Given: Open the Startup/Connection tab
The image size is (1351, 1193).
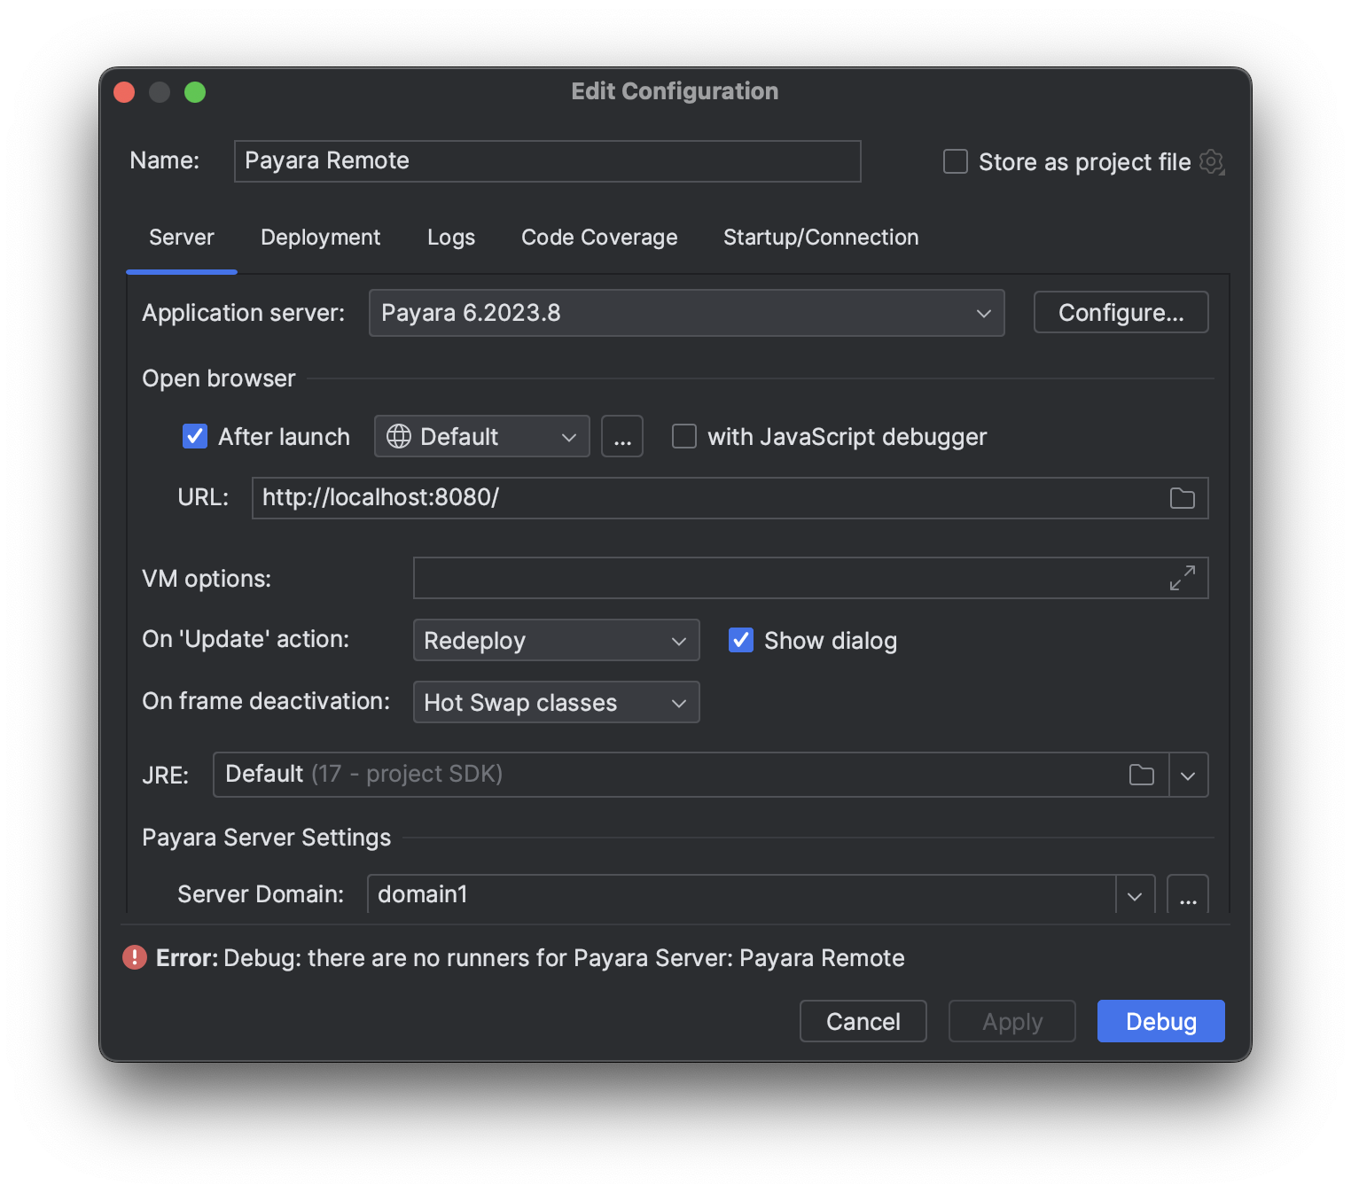Looking at the screenshot, I should click(x=820, y=238).
